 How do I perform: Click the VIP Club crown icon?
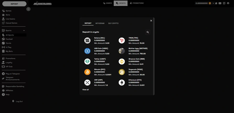tap(3, 67)
